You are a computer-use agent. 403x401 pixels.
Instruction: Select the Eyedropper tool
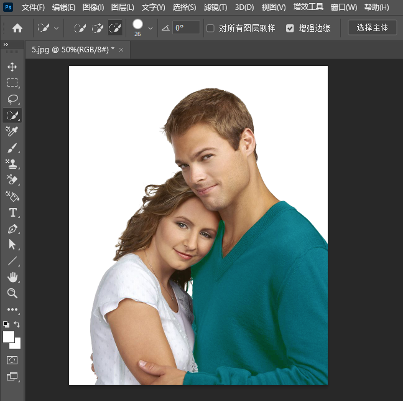[12, 131]
